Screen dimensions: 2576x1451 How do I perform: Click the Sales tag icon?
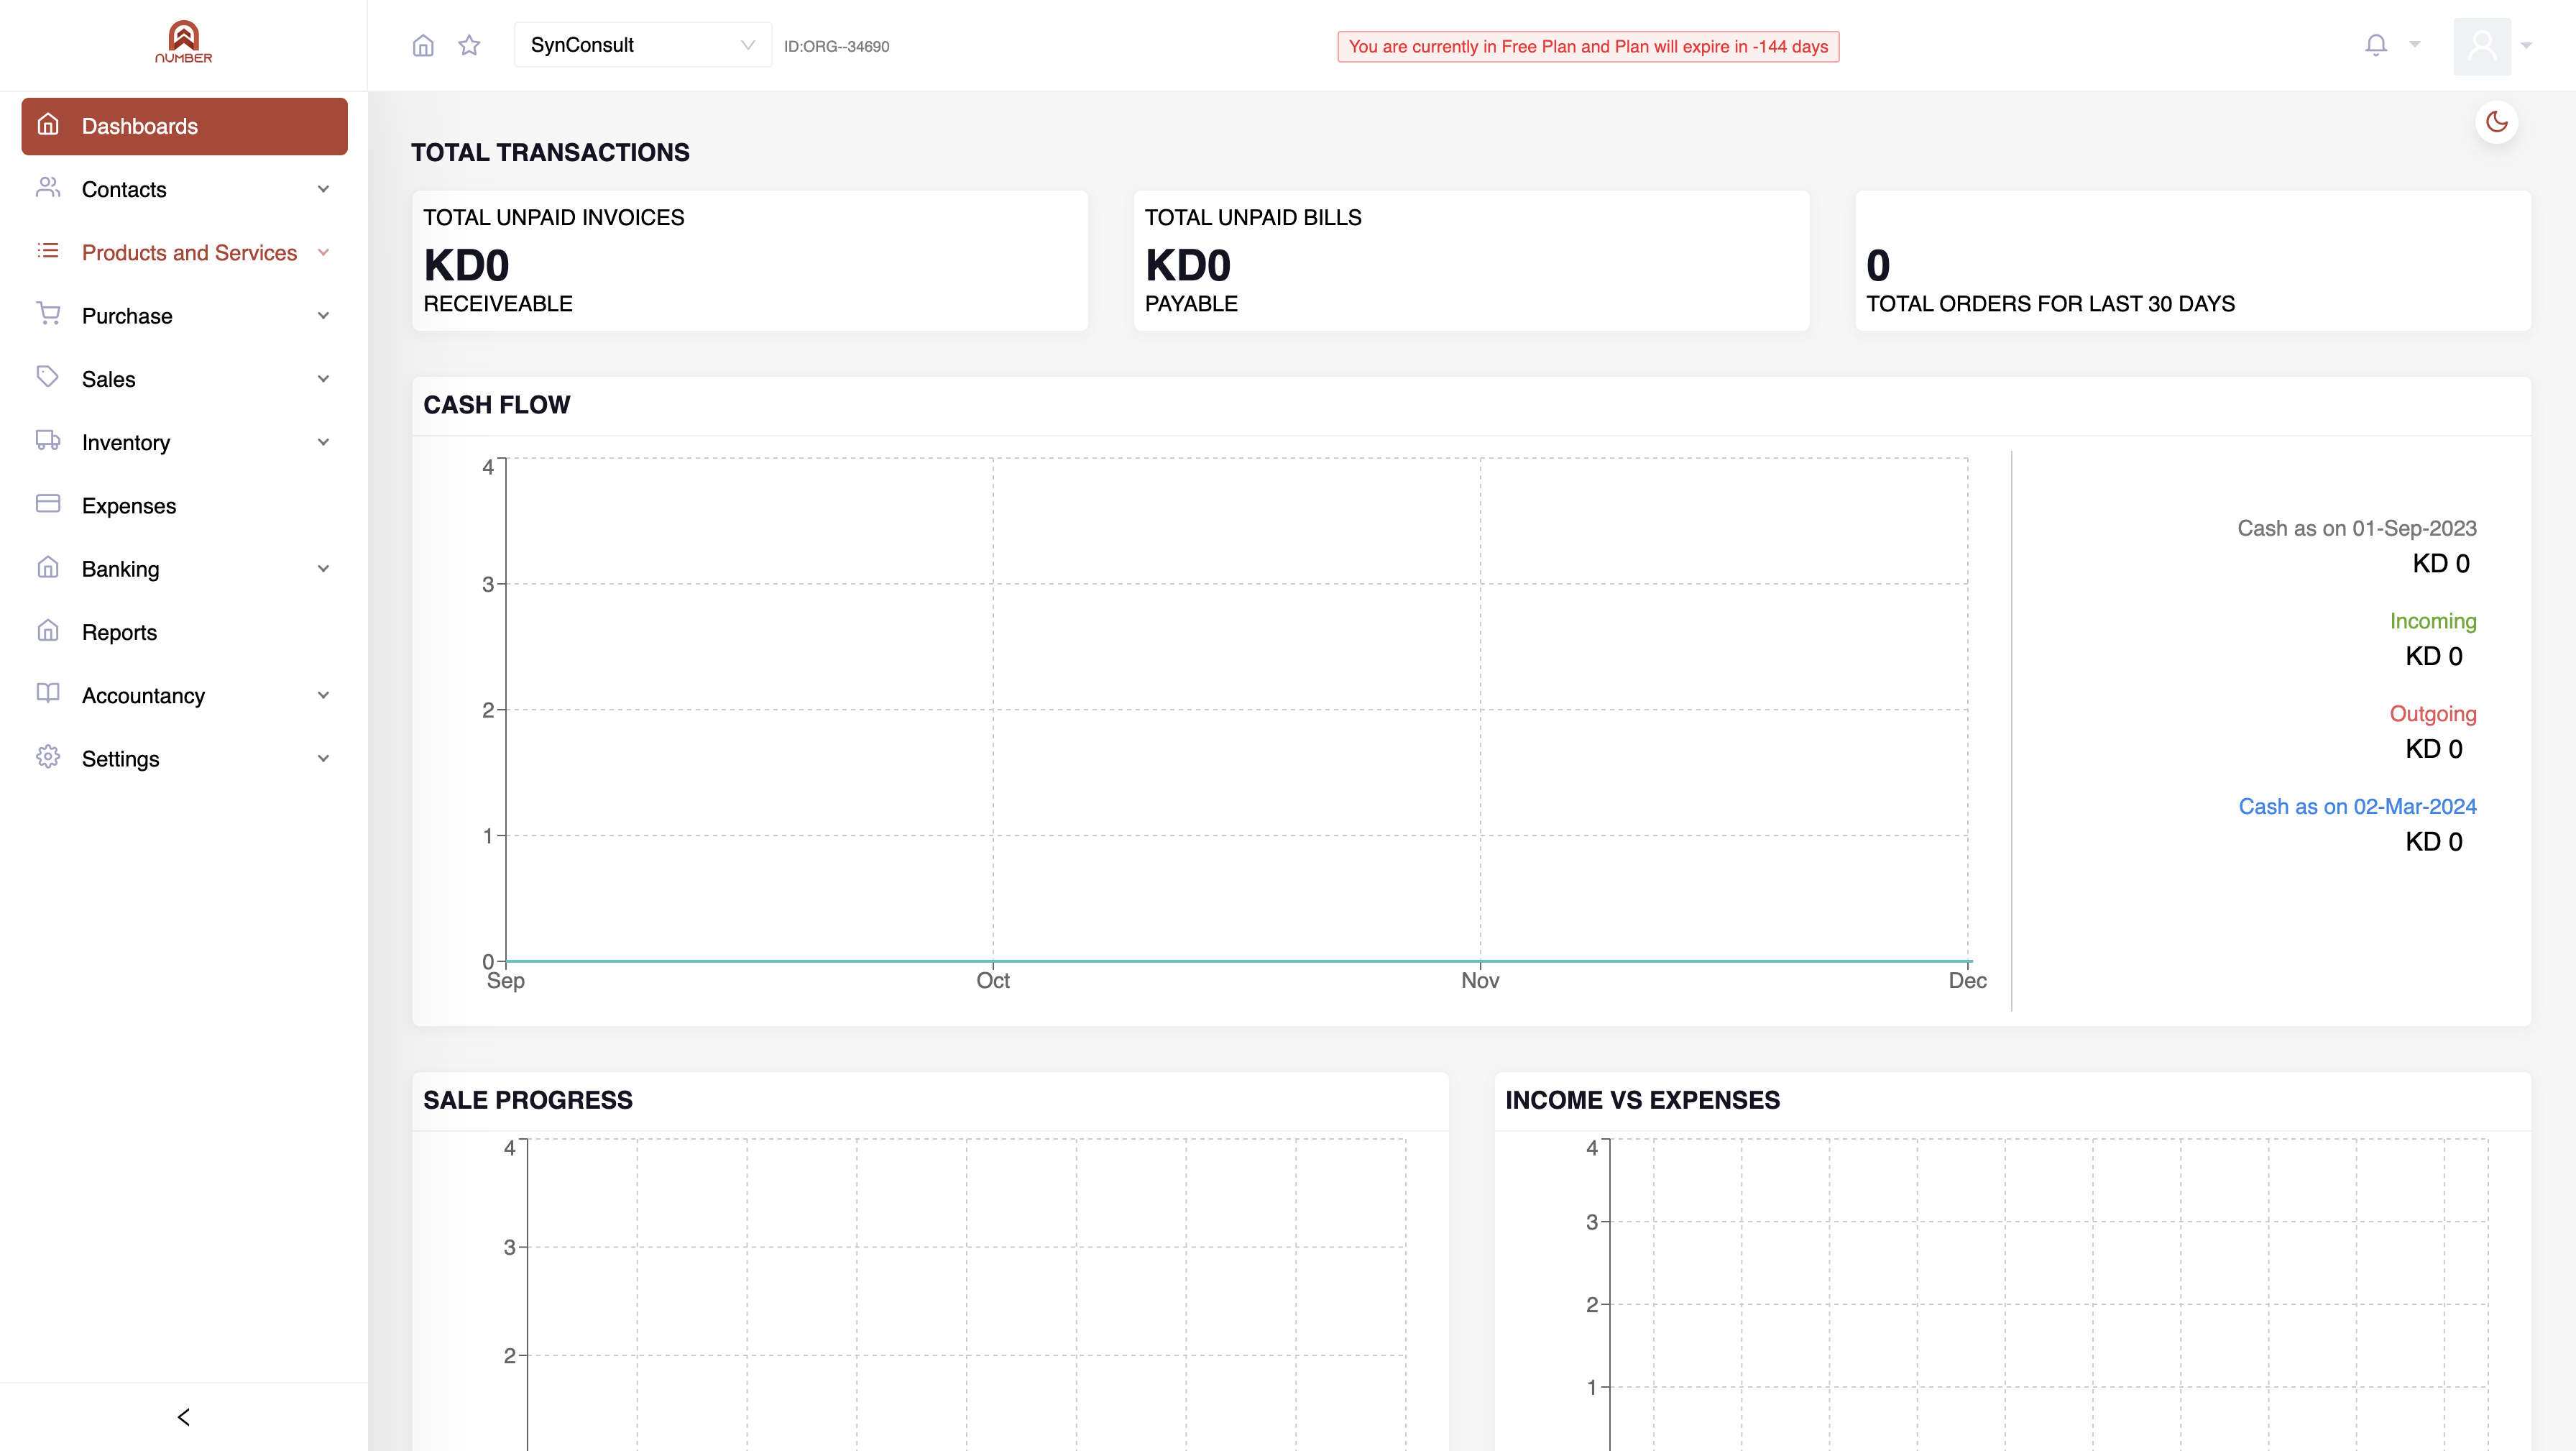(x=48, y=377)
